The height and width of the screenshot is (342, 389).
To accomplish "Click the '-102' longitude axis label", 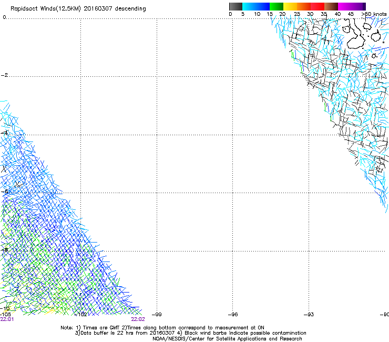I will 80,315.
